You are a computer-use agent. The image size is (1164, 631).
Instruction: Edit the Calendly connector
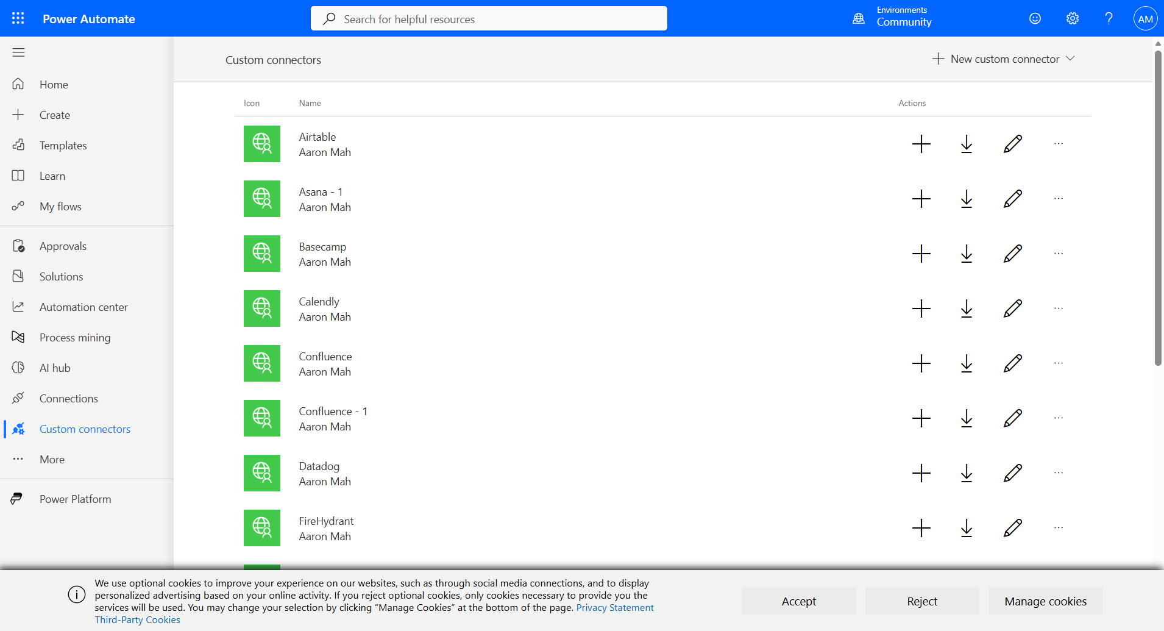[x=1013, y=308]
